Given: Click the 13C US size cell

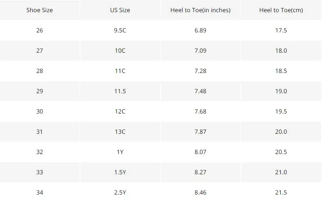Looking at the screenshot, I should 120,132.
